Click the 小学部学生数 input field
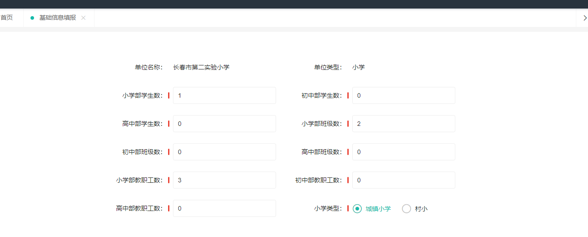 click(x=225, y=95)
